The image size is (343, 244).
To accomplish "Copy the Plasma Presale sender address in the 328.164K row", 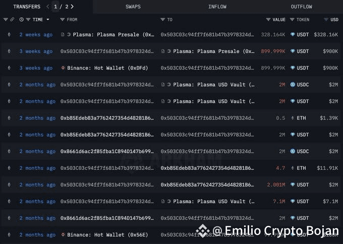I will tap(63, 35).
